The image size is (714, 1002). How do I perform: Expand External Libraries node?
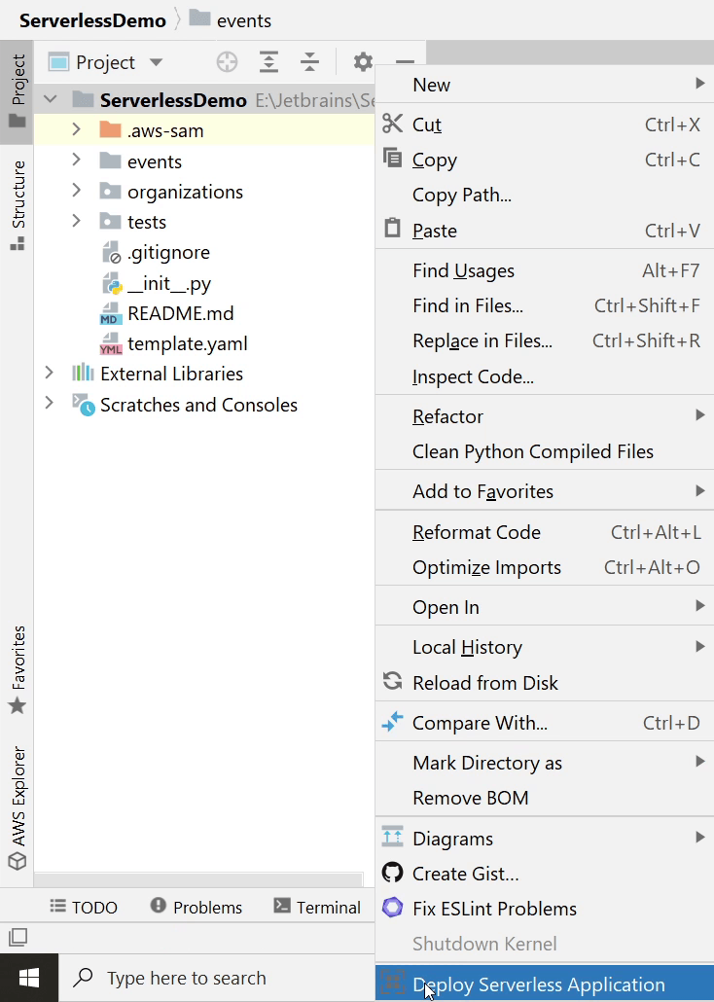(x=49, y=374)
